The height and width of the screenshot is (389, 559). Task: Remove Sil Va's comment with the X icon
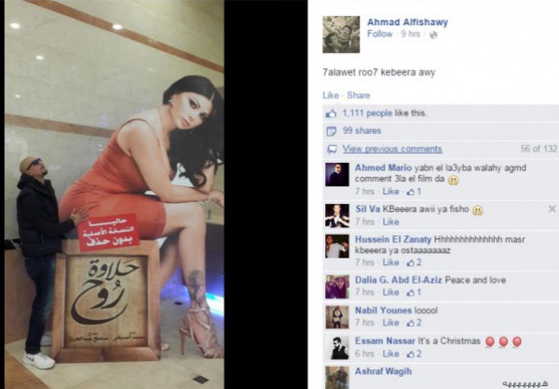[x=552, y=208]
